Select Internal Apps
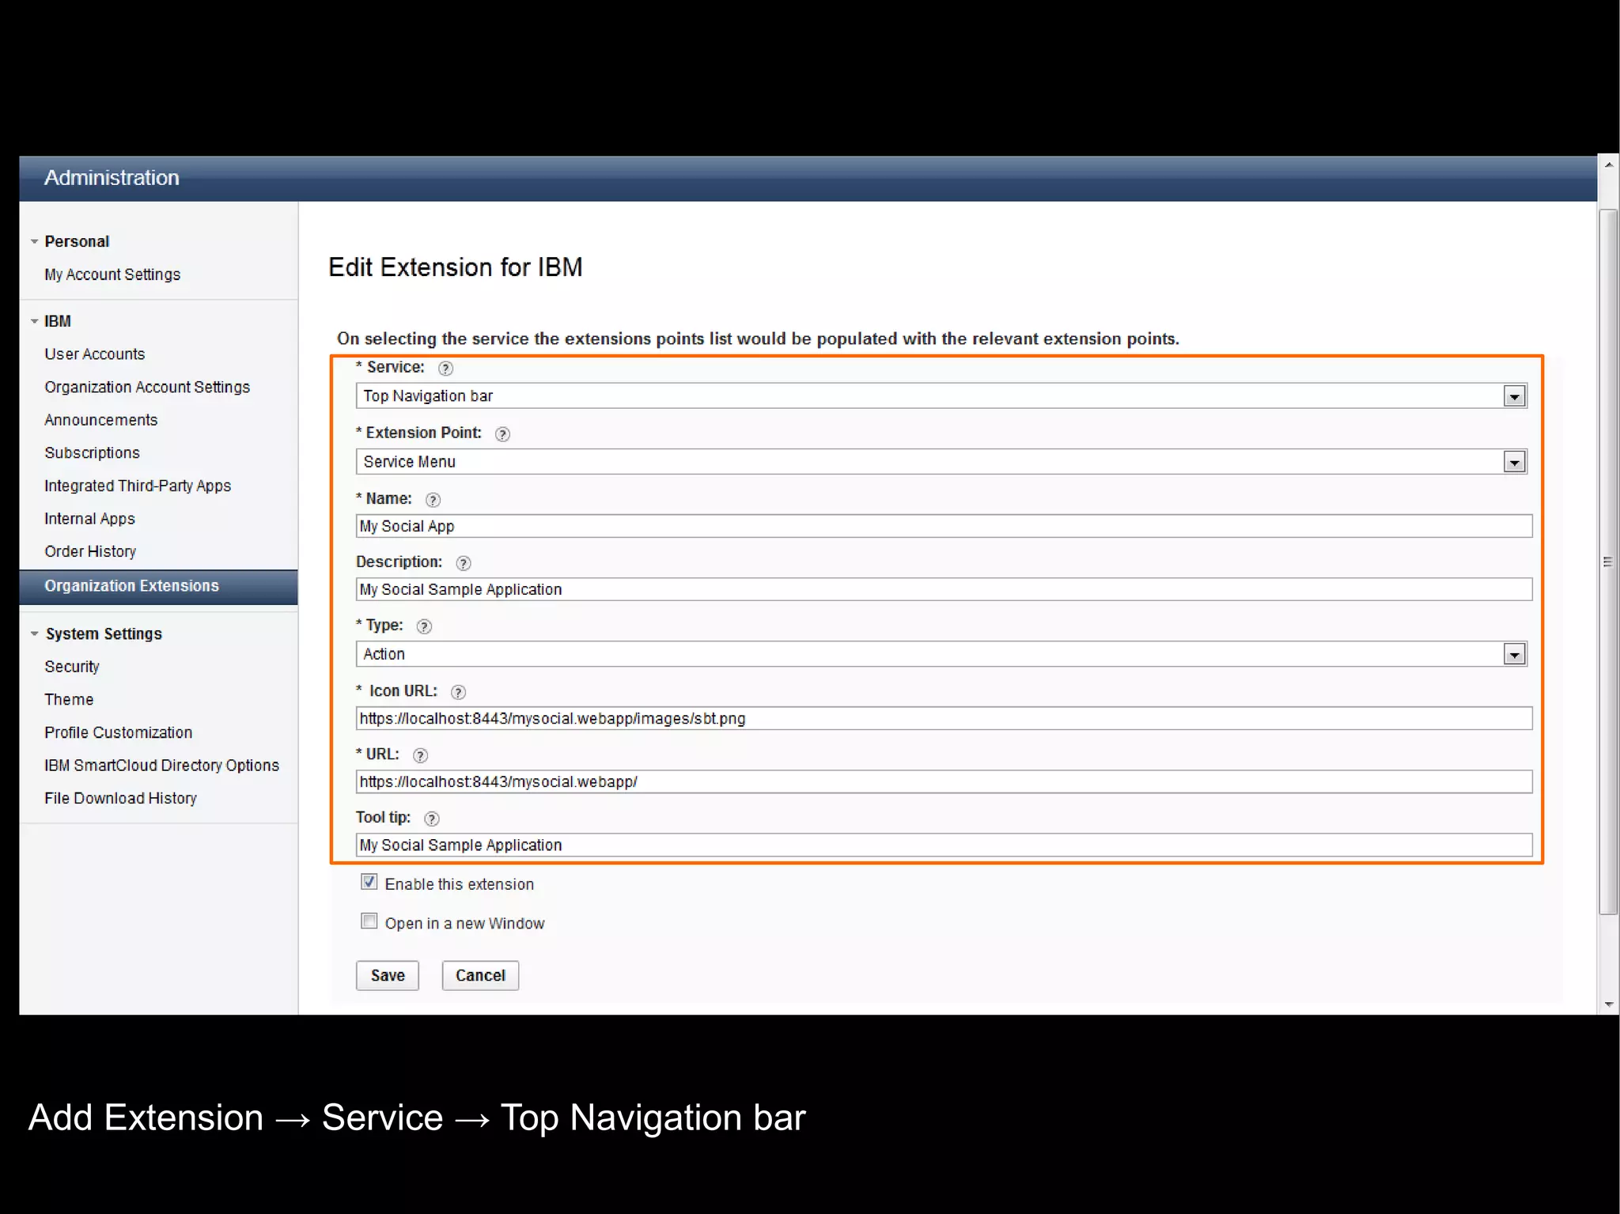 click(89, 519)
